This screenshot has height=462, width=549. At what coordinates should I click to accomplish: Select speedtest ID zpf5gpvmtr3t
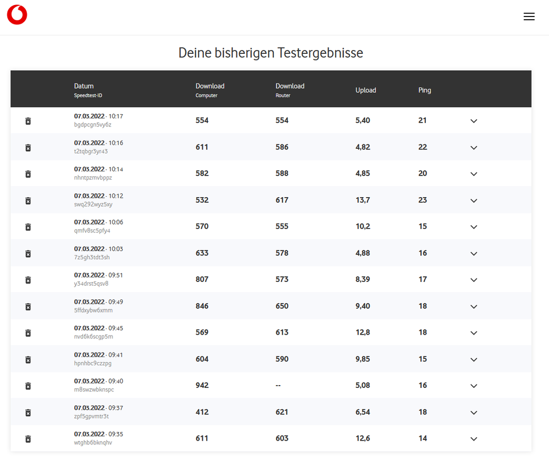tap(91, 416)
